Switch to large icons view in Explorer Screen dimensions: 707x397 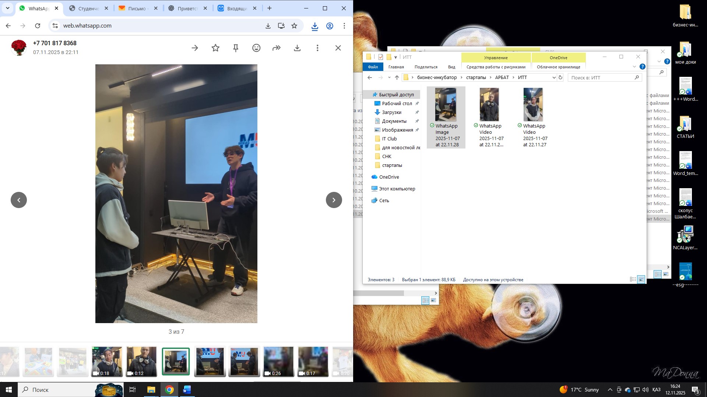coord(641,280)
